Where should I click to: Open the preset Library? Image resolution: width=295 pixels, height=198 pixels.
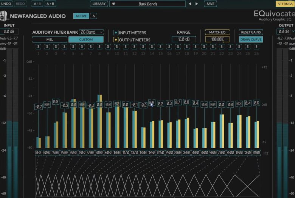[x=99, y=4]
